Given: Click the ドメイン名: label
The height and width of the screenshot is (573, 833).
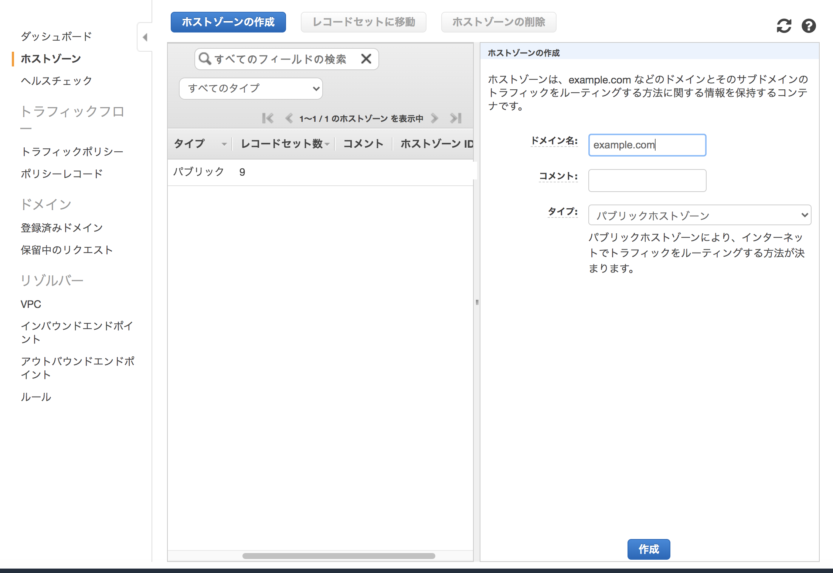Looking at the screenshot, I should point(554,141).
